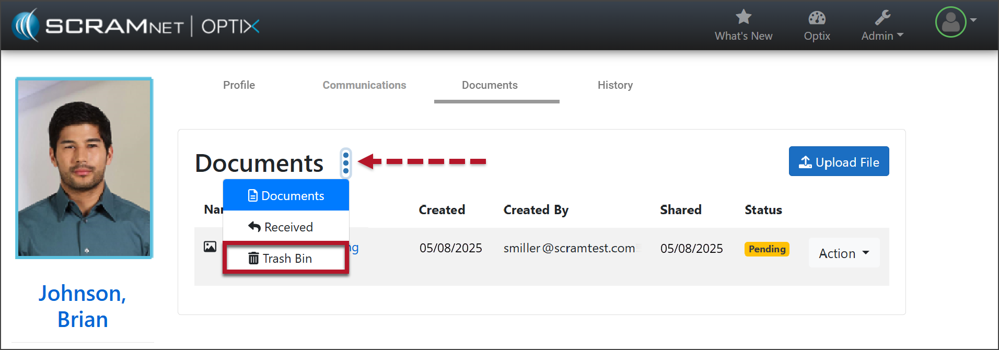Click the image file type icon

(210, 247)
